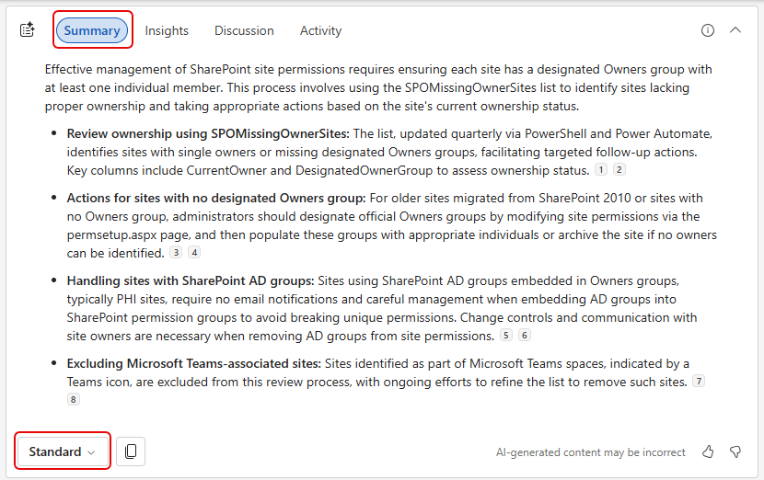Screen dimensions: 764x480
Task: Switch to the Insights tab
Action: [x=167, y=30]
